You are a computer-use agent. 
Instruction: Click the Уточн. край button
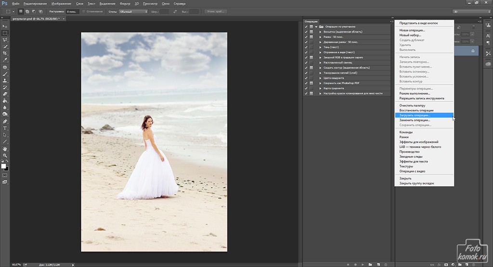pyautogui.click(x=216, y=11)
